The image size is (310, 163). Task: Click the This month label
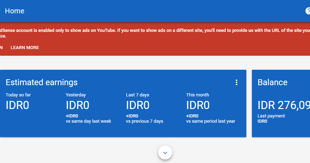pyautogui.click(x=197, y=95)
